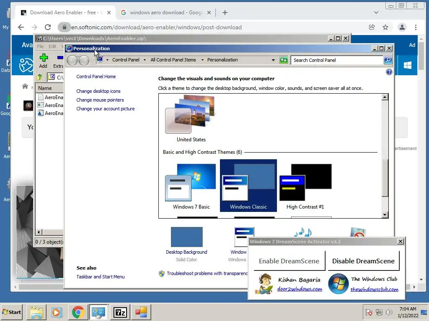Click the 7-Zip Add green plus icon

pyautogui.click(x=44, y=58)
